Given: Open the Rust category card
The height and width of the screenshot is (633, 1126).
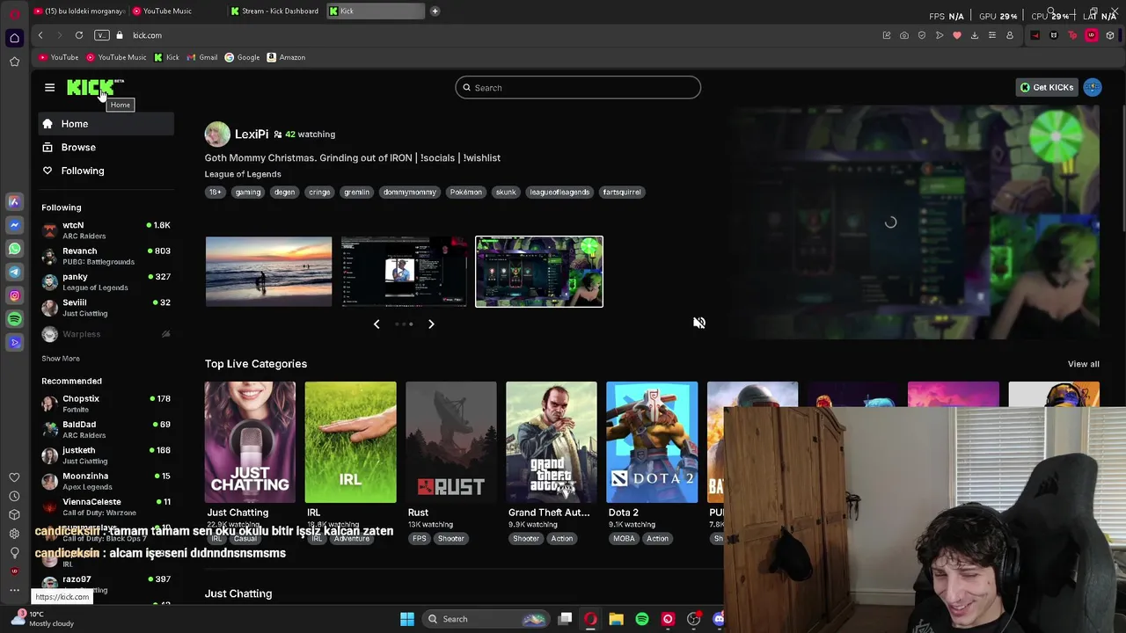Looking at the screenshot, I should (x=450, y=442).
